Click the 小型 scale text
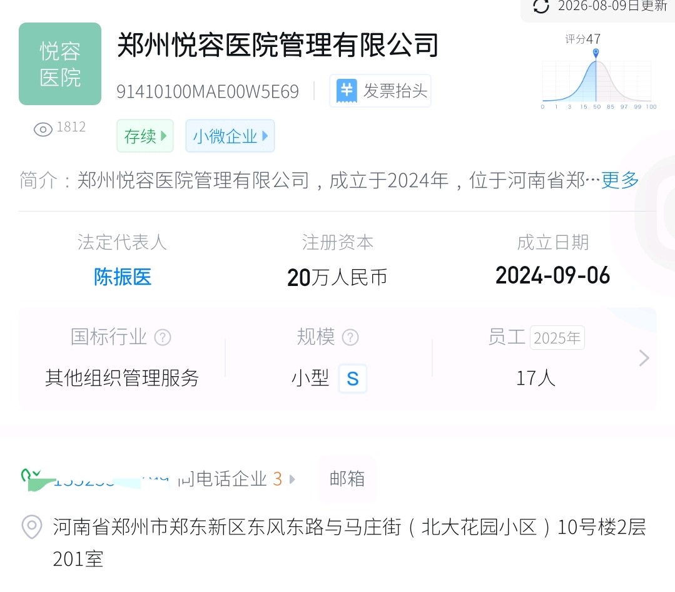 coord(310,378)
